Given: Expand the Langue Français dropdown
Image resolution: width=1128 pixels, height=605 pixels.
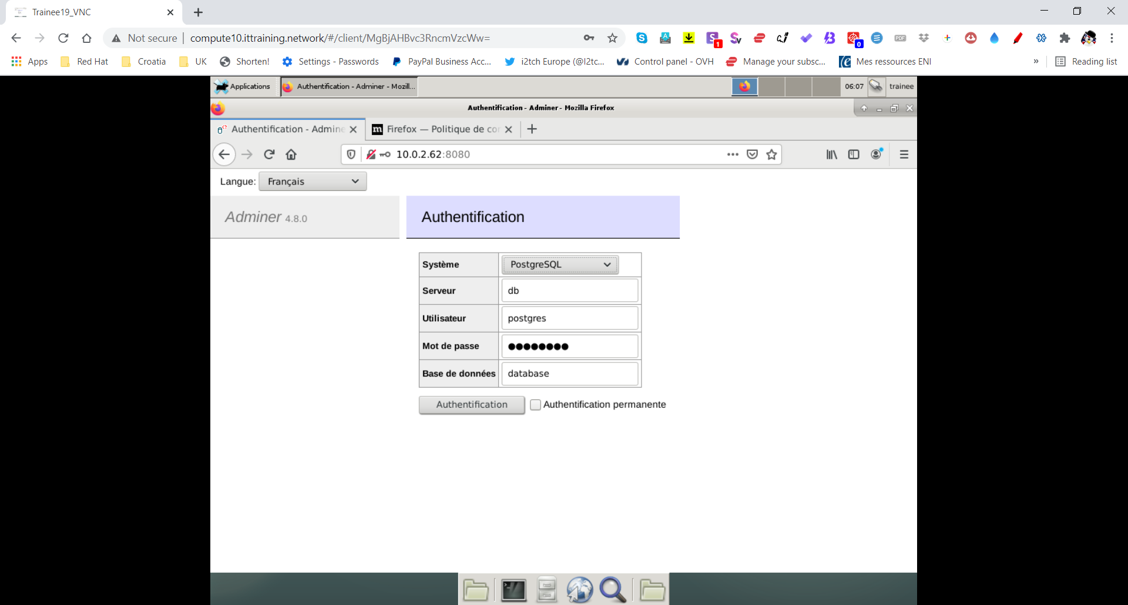Looking at the screenshot, I should [x=313, y=181].
